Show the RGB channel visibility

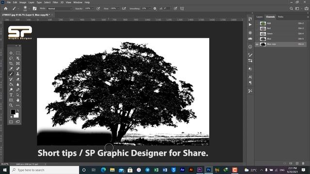point(257,24)
